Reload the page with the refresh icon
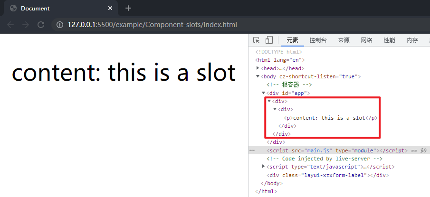Screen dimensions: 430x197 pos(41,25)
